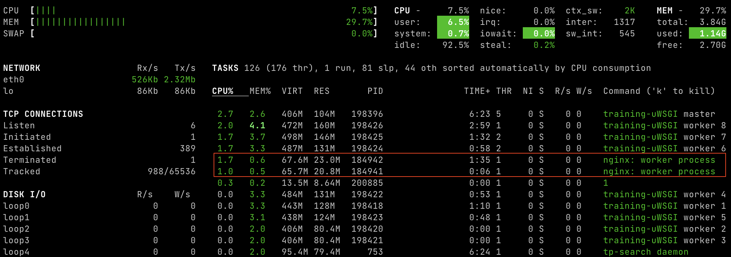
Task: Click the DISK I/O section heading
Action: [x=24, y=195]
